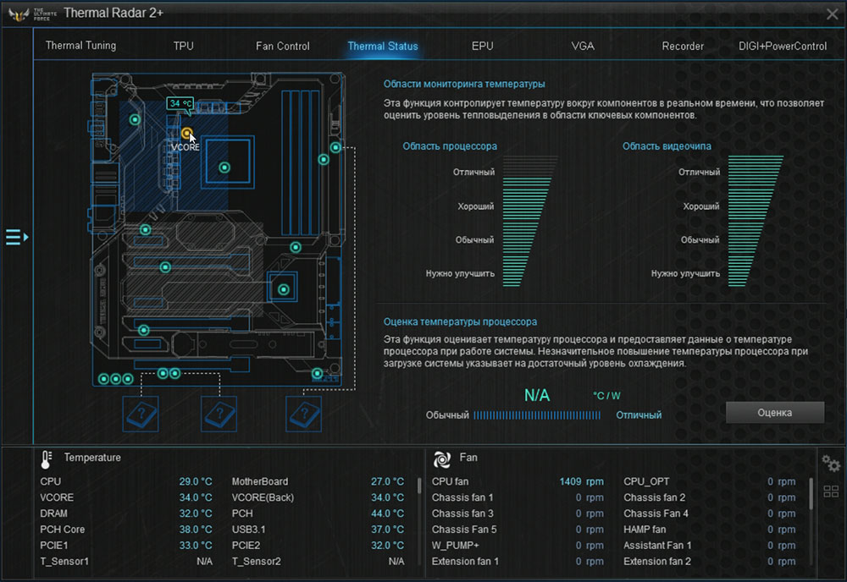847x582 pixels.
Task: Click the thermometer Temperature icon
Action: [46, 459]
